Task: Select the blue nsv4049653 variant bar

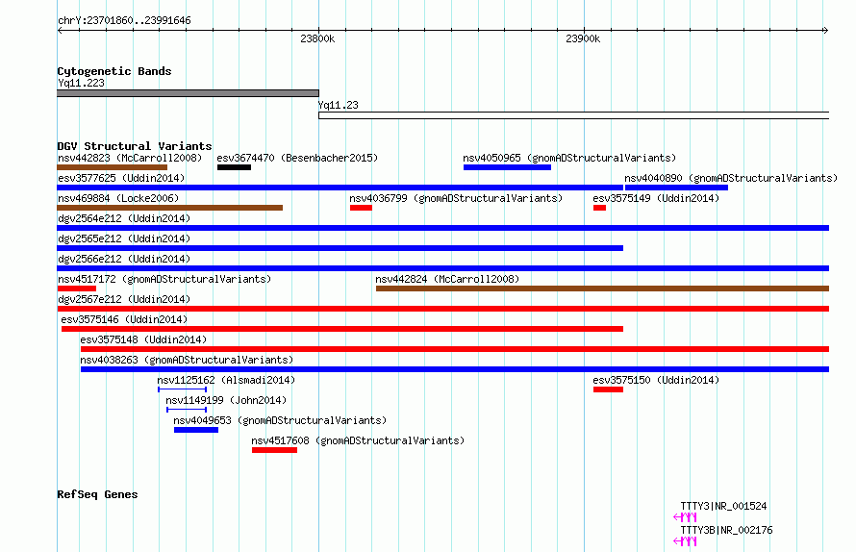Action: click(x=196, y=430)
